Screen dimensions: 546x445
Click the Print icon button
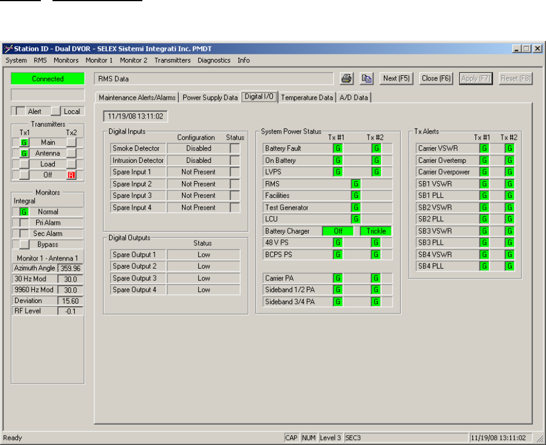coord(346,78)
